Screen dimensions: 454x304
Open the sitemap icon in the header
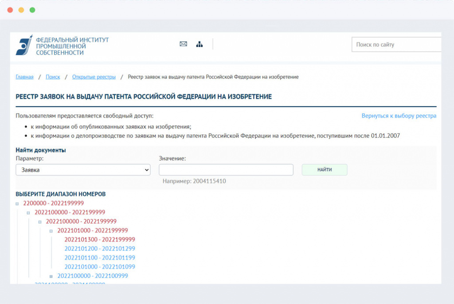[x=200, y=44]
